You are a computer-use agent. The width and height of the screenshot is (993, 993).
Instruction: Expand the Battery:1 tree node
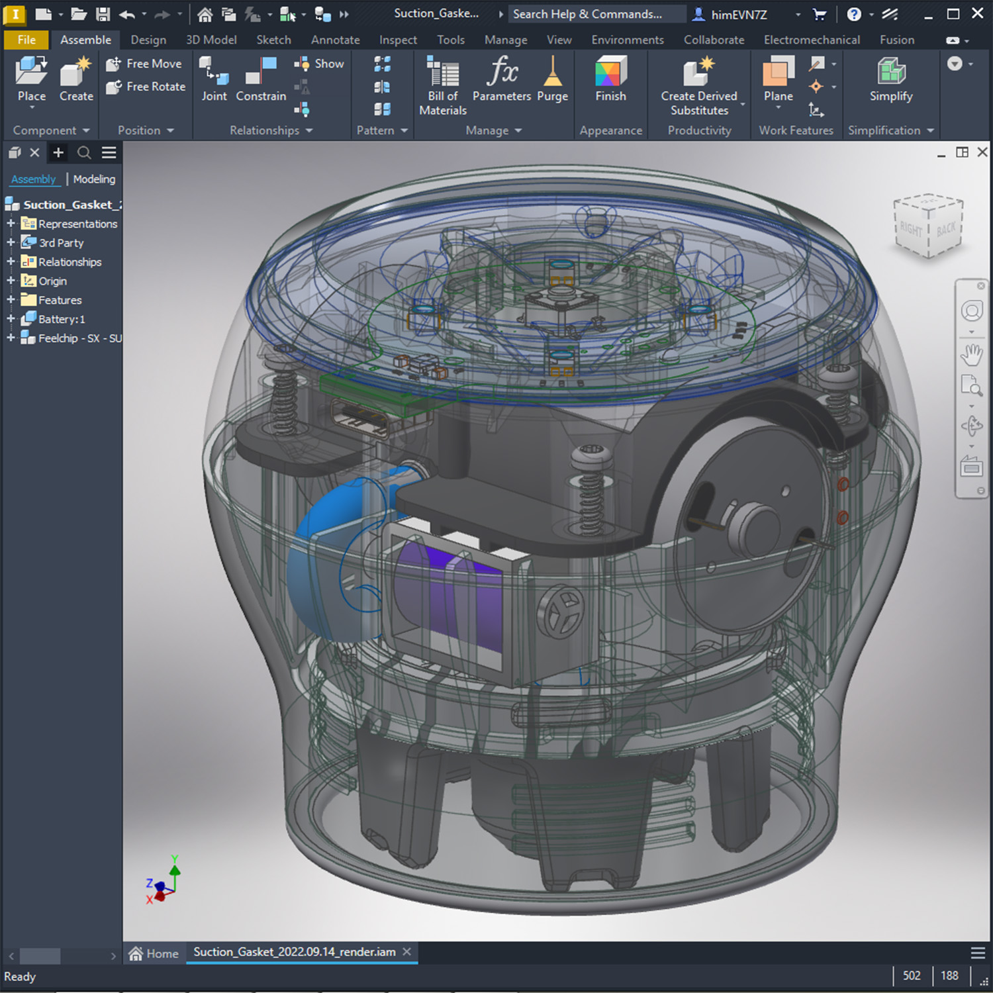tap(11, 318)
